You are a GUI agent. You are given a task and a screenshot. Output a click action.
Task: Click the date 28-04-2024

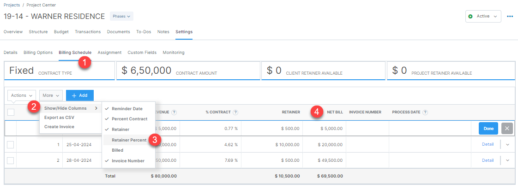(x=79, y=160)
